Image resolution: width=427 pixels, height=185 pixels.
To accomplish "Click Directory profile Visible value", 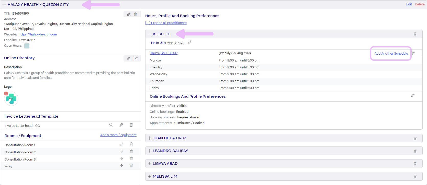I will (182, 106).
